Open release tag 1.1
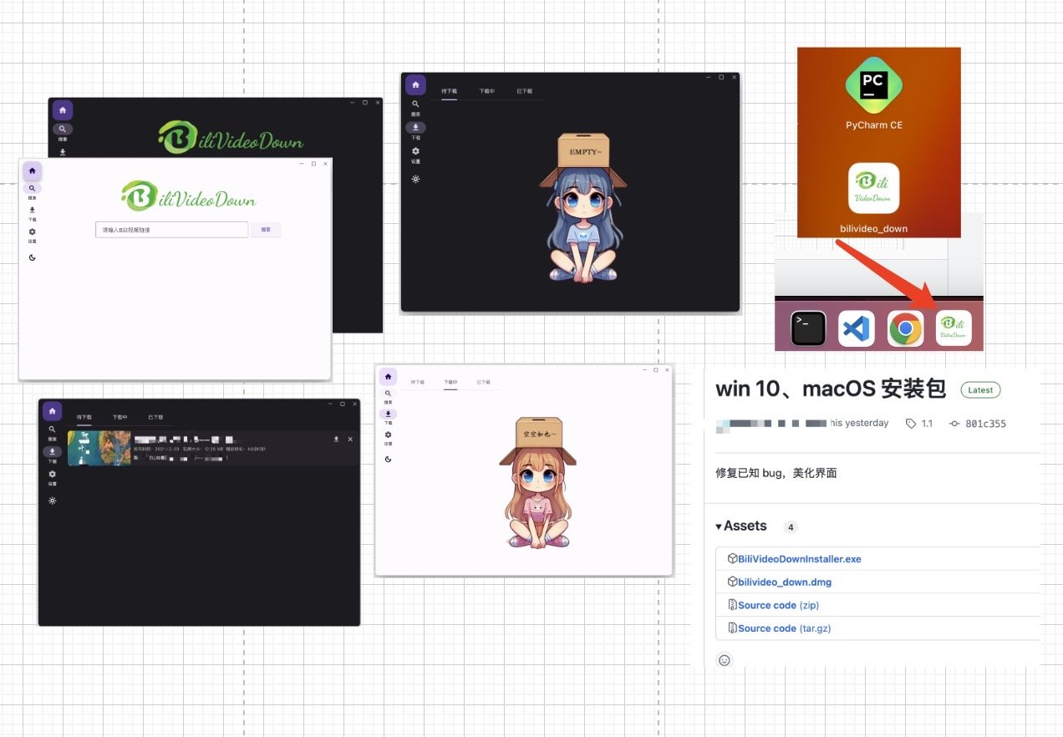The image size is (1063, 737). [x=919, y=424]
